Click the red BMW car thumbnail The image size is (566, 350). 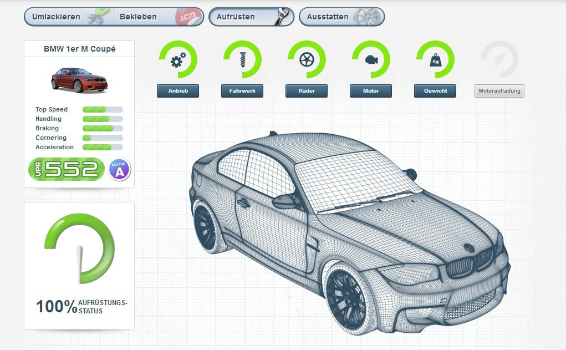click(79, 80)
